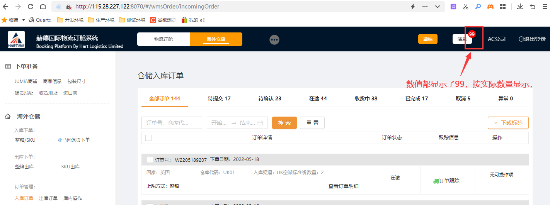Click the browser translate extension icon
Image resolution: width=550 pixels, height=205 pixels.
coord(453,7)
